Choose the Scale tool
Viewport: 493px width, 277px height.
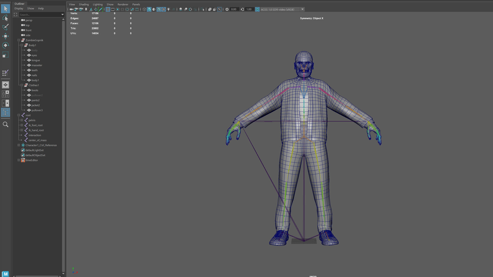point(5,55)
